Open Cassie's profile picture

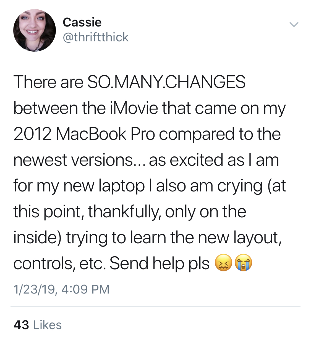click(35, 30)
